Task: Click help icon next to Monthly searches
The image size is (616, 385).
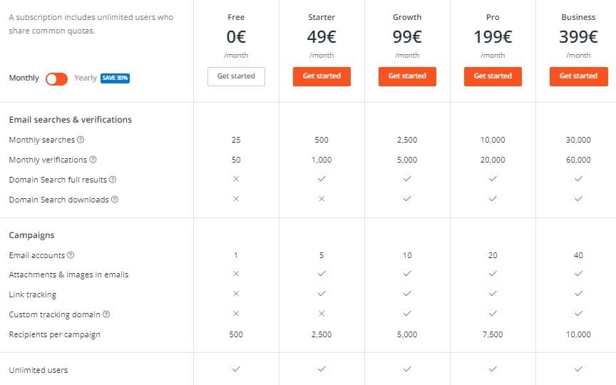Action: (x=81, y=140)
